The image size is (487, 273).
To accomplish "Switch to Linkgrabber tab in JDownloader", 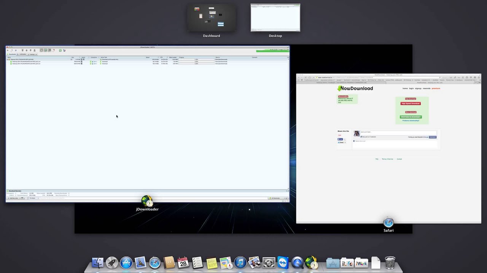I will coord(22,54).
